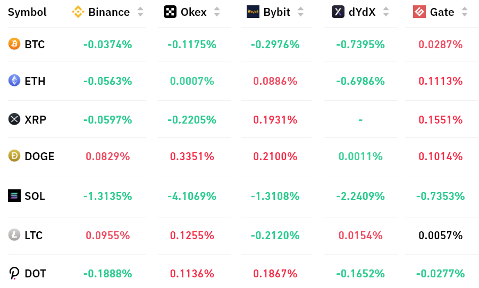Sort by dYdX column arrows

(386, 12)
